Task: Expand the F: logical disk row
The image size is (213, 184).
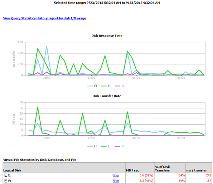Action: pyautogui.click(x=6, y=181)
